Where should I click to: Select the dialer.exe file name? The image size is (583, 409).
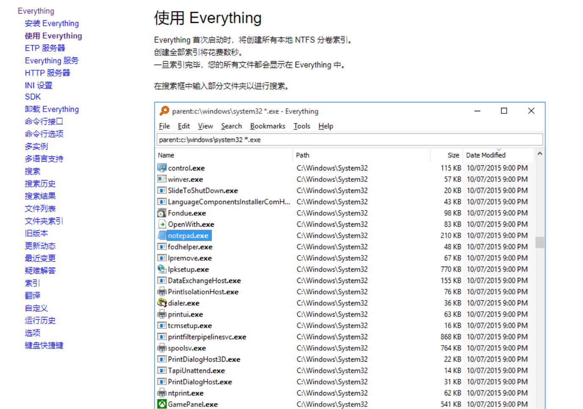coord(184,303)
